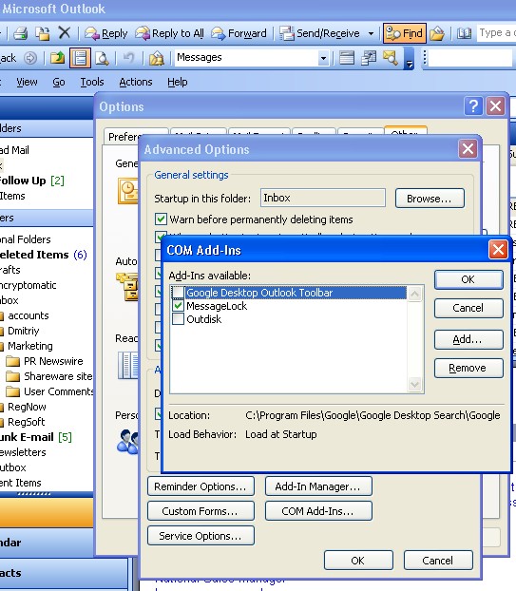Click Reply to All in toolbar

pos(169,33)
